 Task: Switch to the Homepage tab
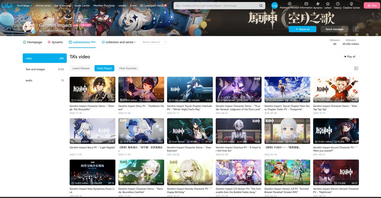pyautogui.click(x=32, y=42)
